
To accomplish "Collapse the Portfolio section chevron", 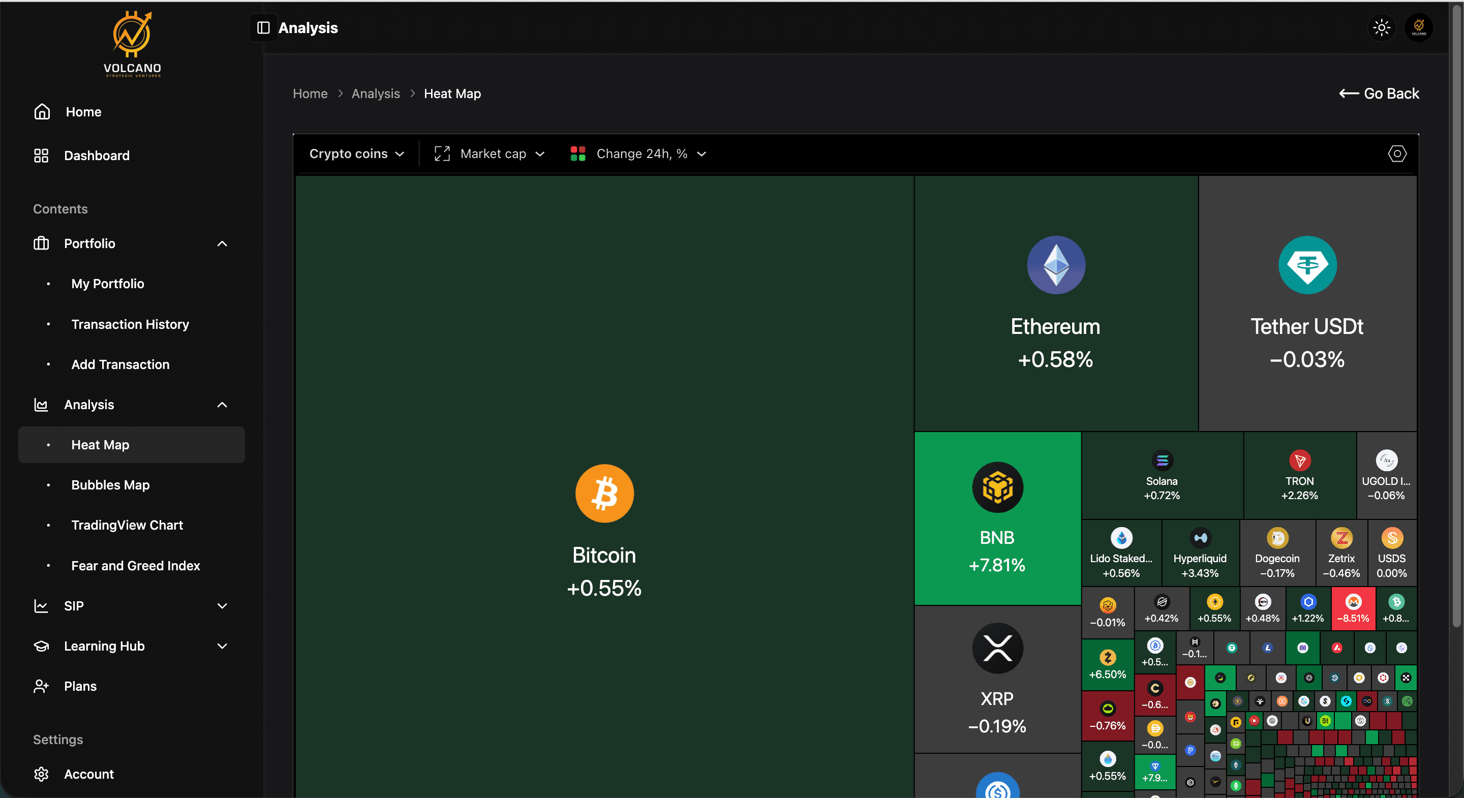I will click(222, 244).
